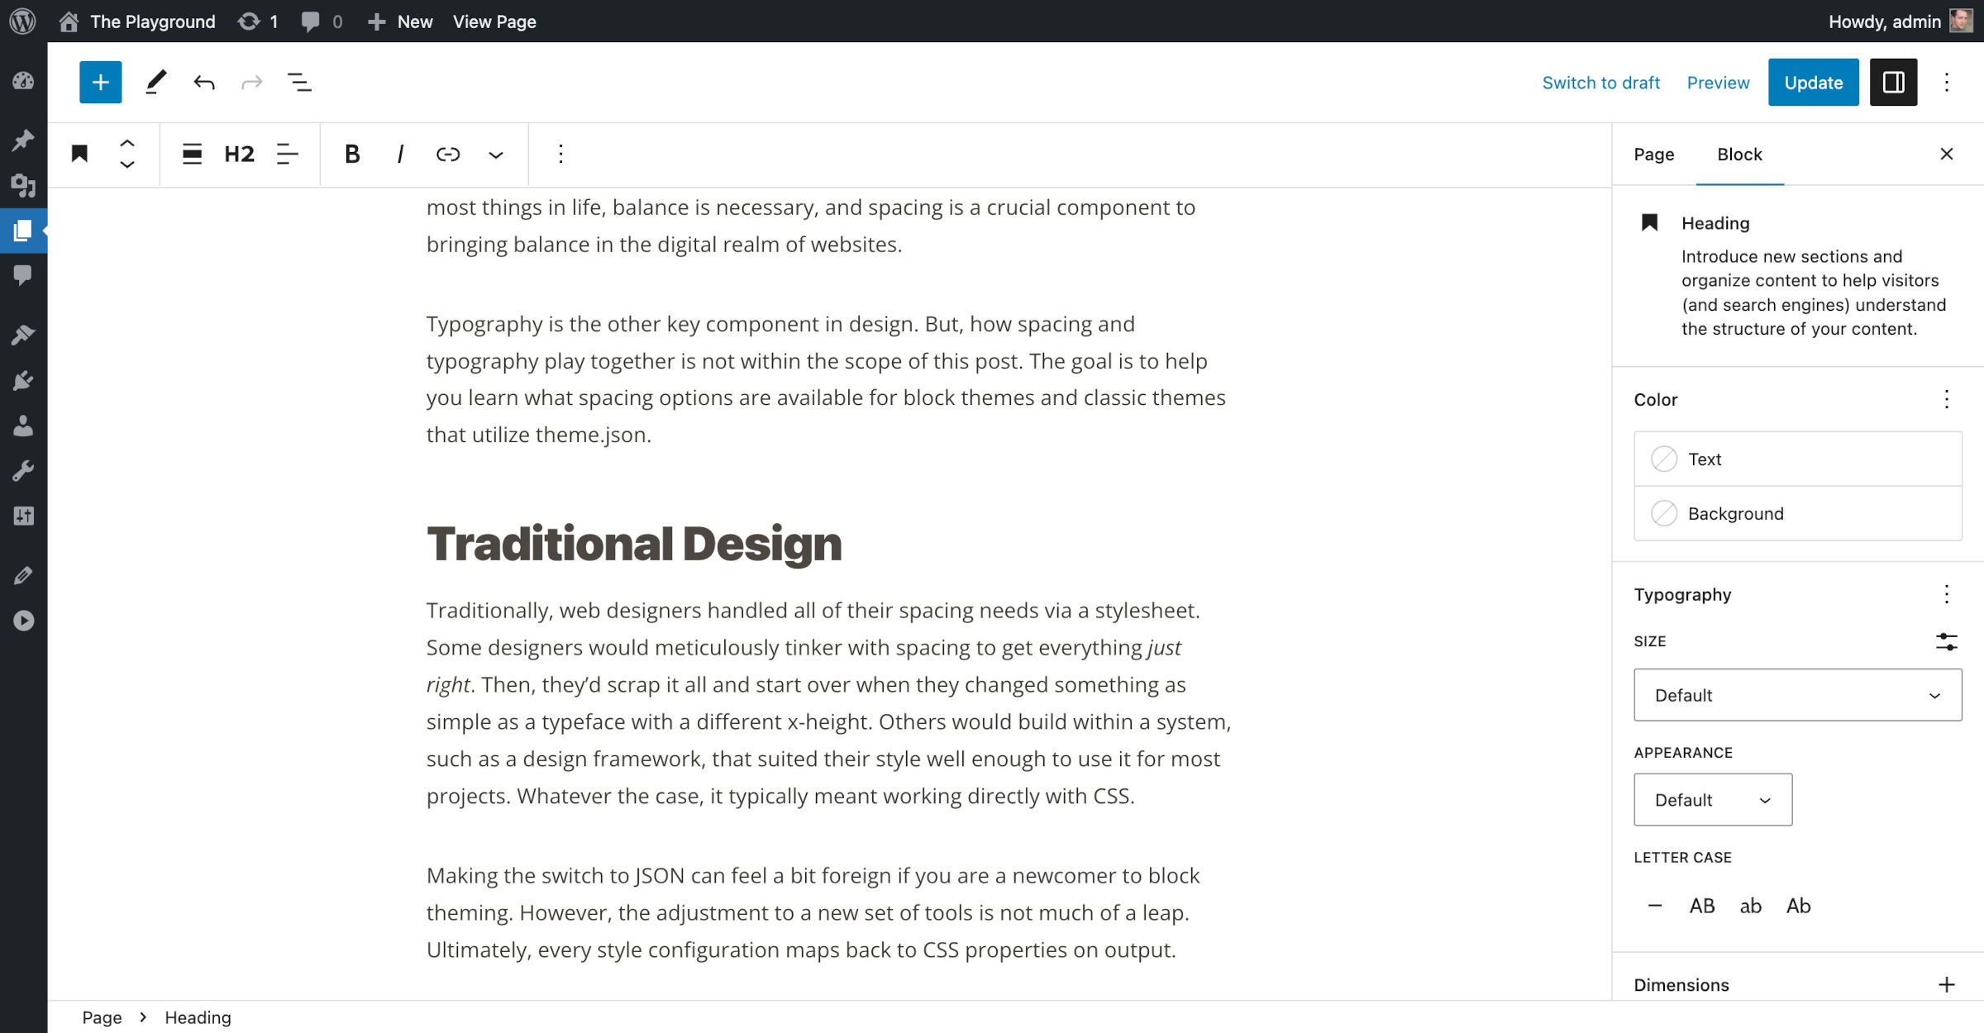Screen dimensions: 1984x1033
Task: Open the Text color swatch
Action: [x=1797, y=459]
